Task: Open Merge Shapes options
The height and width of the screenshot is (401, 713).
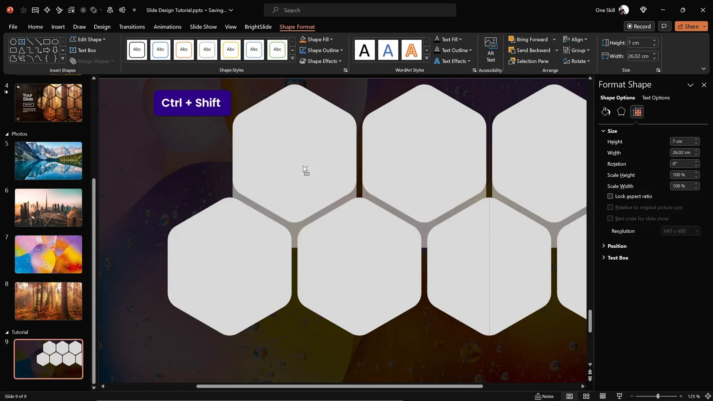Action: 92,61
